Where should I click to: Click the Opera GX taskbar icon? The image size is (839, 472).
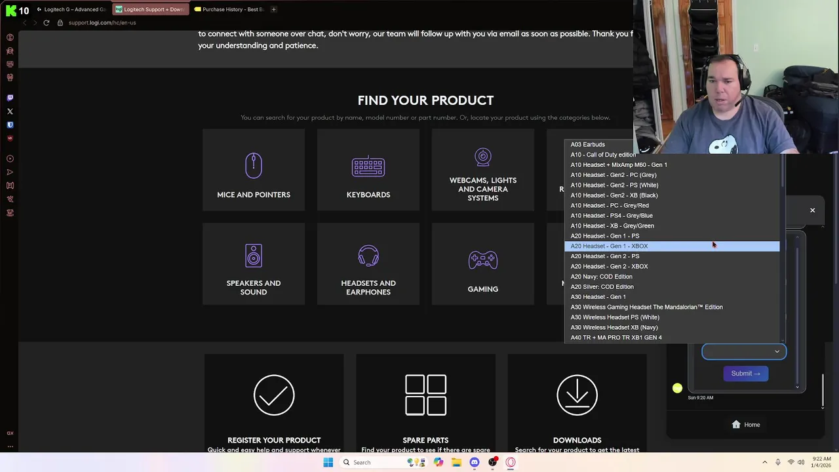pyautogui.click(x=511, y=462)
